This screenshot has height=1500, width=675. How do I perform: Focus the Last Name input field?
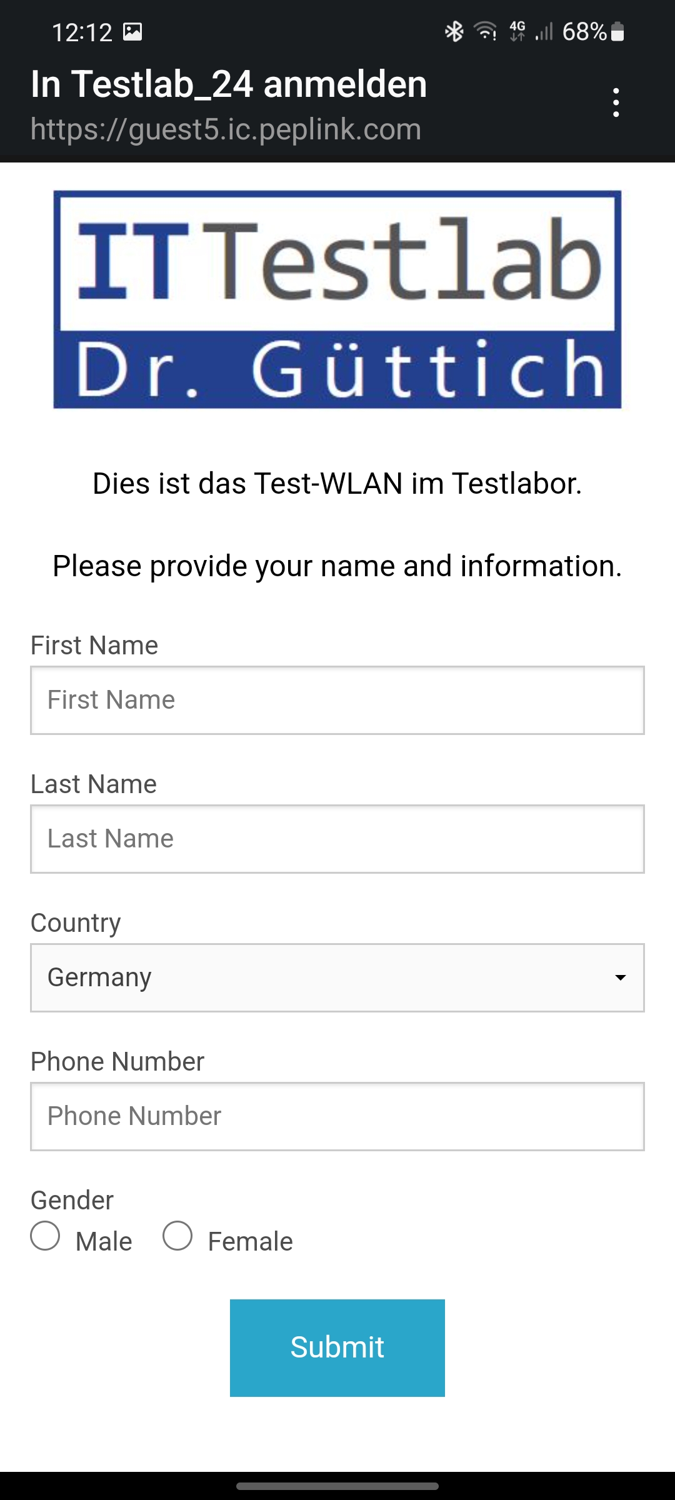337,839
